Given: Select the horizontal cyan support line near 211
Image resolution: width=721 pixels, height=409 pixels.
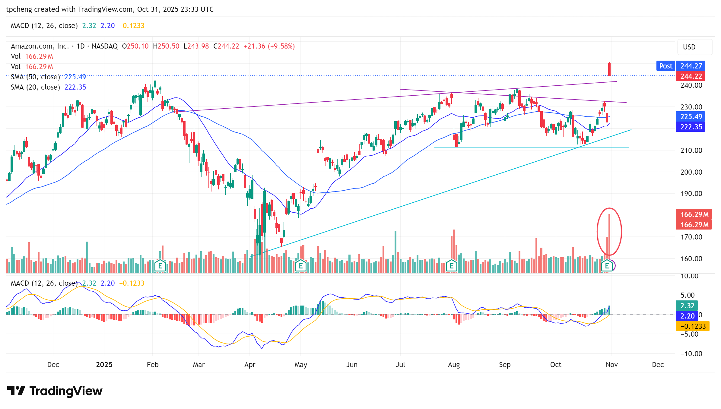Looking at the screenshot, I should tap(513, 147).
